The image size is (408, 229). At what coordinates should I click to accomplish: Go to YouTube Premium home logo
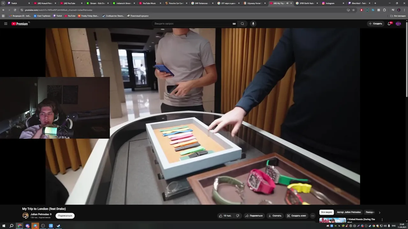20,24
